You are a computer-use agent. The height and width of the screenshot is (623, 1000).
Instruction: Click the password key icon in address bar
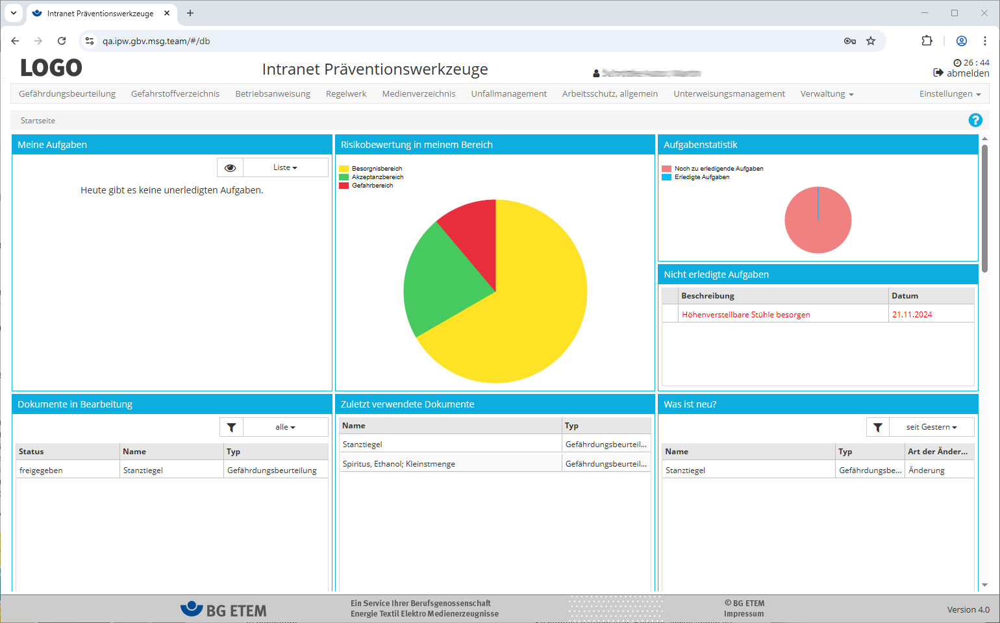point(849,41)
